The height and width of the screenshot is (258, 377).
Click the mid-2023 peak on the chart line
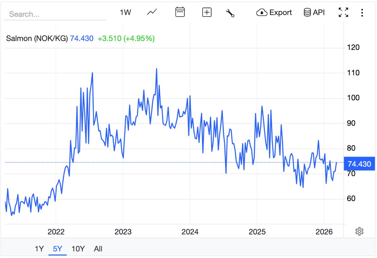coord(156,69)
